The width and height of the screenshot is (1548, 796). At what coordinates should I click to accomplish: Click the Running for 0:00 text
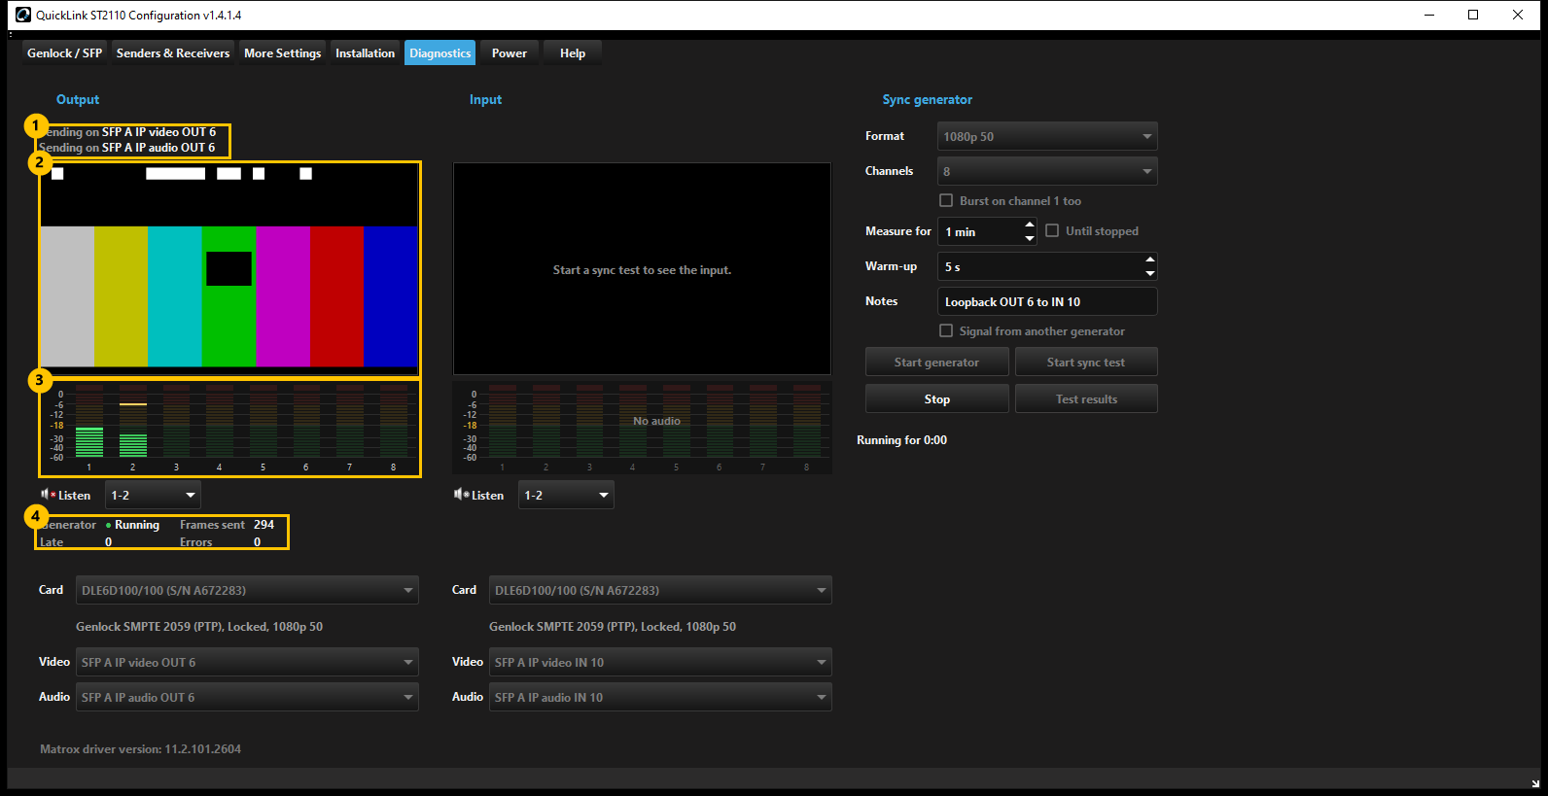click(901, 440)
